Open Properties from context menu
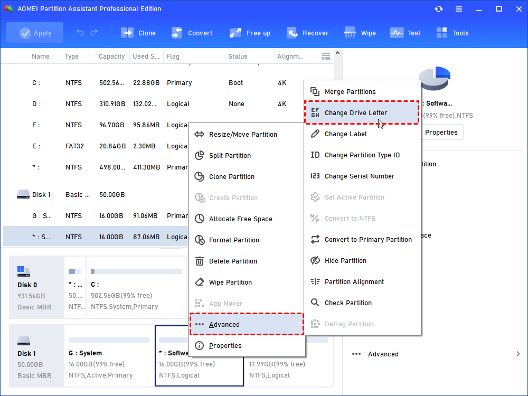Viewport: 528px width, 396px height. 247,345
